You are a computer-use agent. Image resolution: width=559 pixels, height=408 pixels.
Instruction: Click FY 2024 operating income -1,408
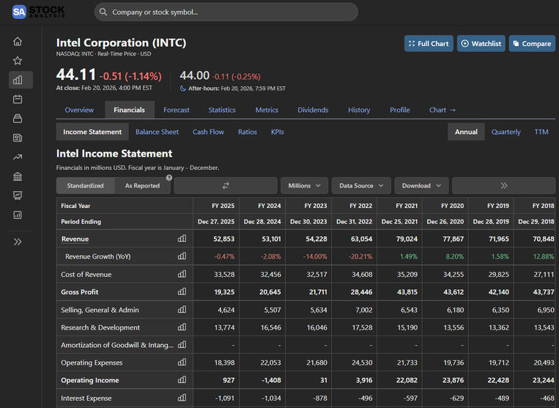point(271,380)
